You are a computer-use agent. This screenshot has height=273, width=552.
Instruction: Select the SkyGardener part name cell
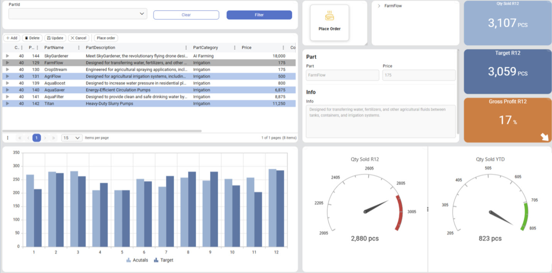tap(63, 56)
